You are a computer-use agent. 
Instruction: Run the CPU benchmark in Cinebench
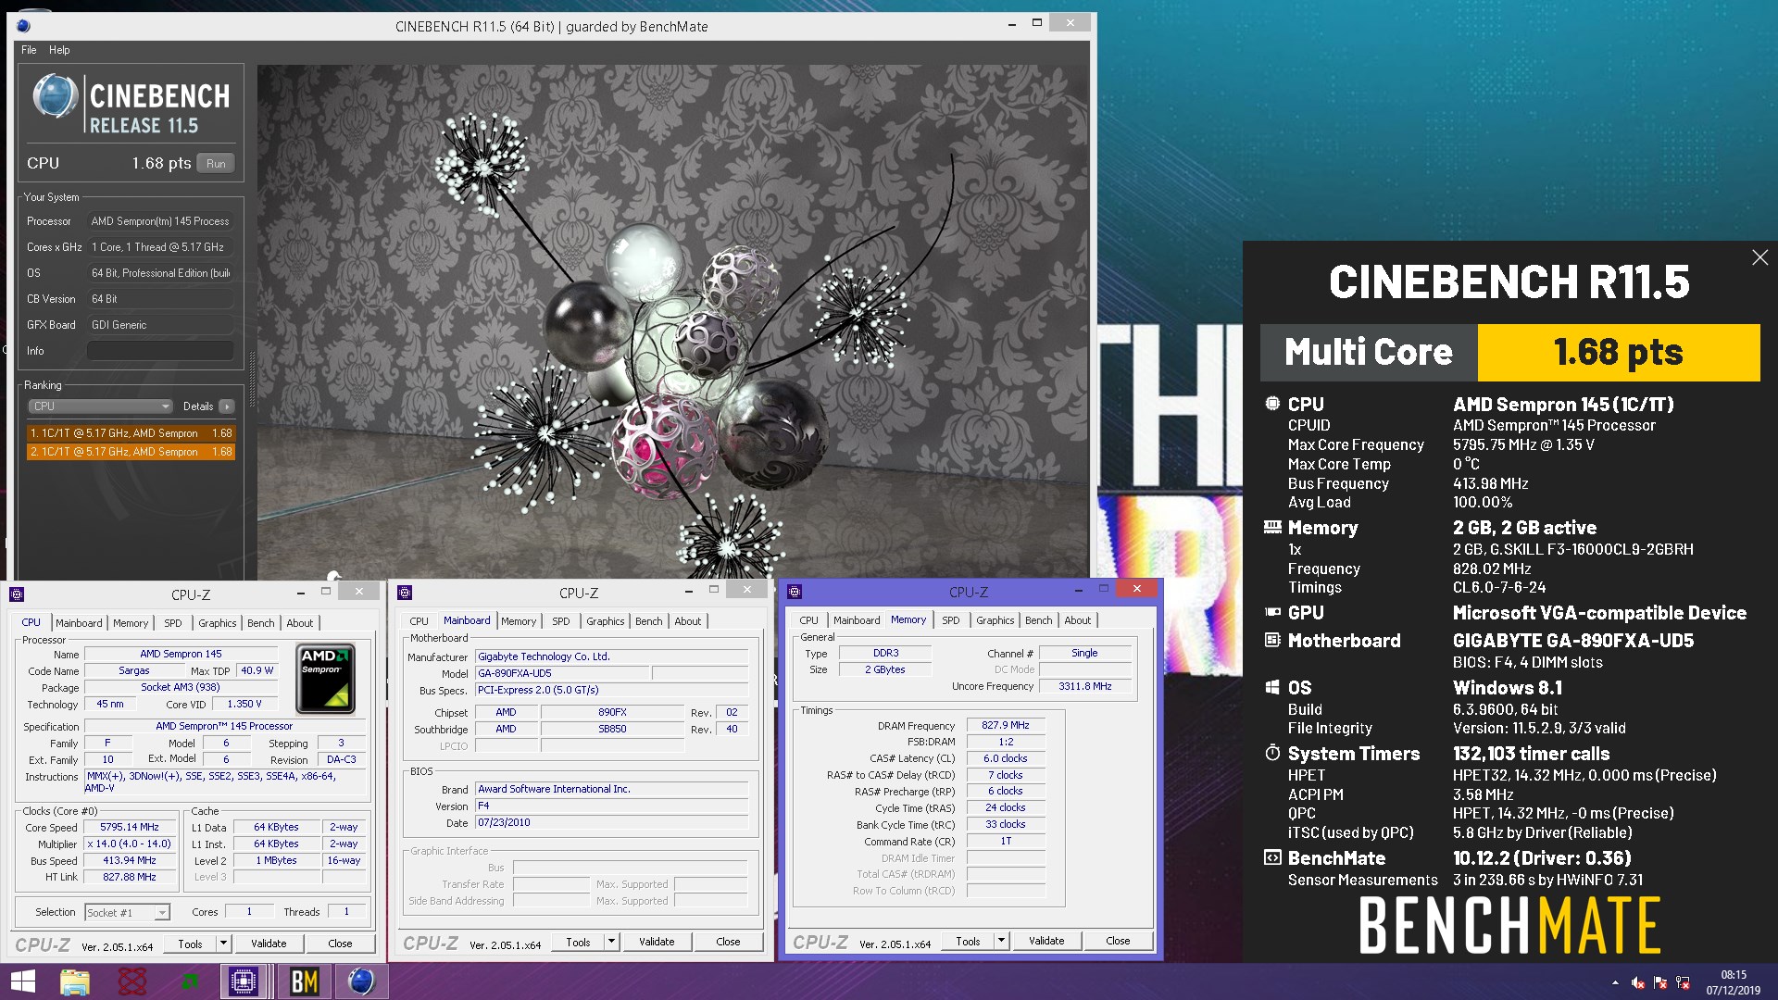pyautogui.click(x=216, y=163)
